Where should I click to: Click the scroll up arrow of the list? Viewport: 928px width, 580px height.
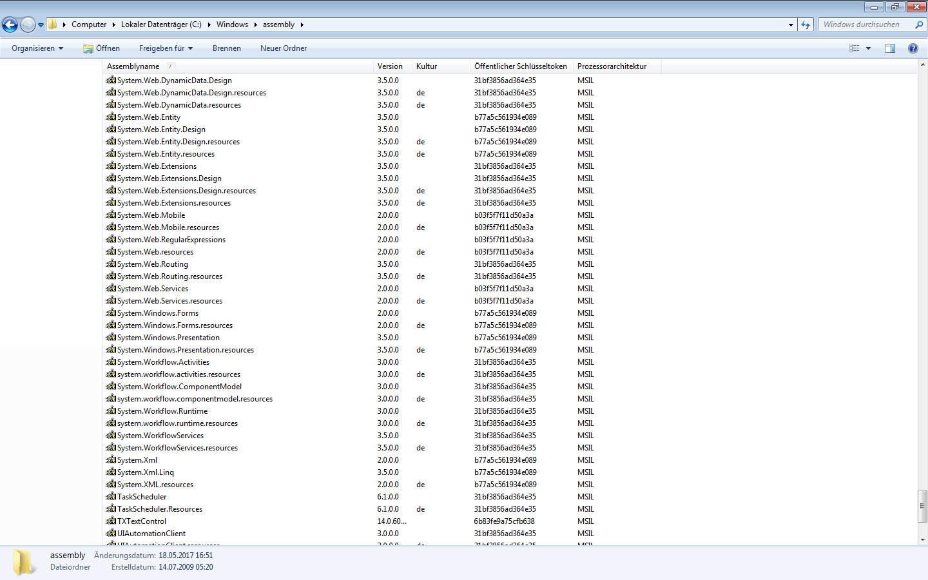click(923, 65)
